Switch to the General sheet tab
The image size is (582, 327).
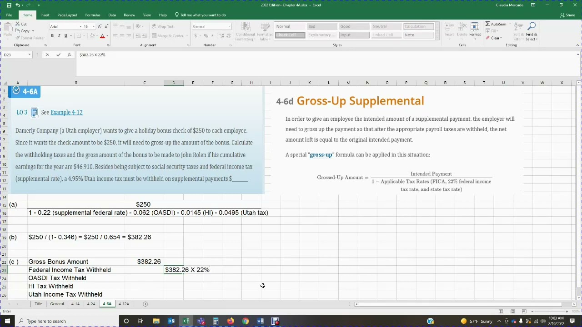[x=57, y=304]
